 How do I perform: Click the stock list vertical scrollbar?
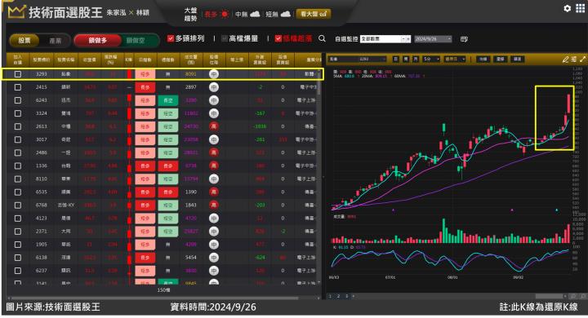319,82
